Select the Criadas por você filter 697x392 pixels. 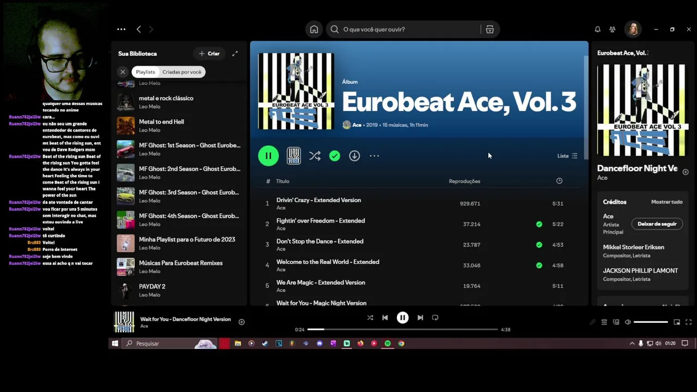182,72
